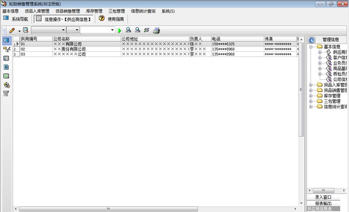The image size is (349, 212).
Task: Expand the 供应商 tree node
Action: [x=320, y=52]
